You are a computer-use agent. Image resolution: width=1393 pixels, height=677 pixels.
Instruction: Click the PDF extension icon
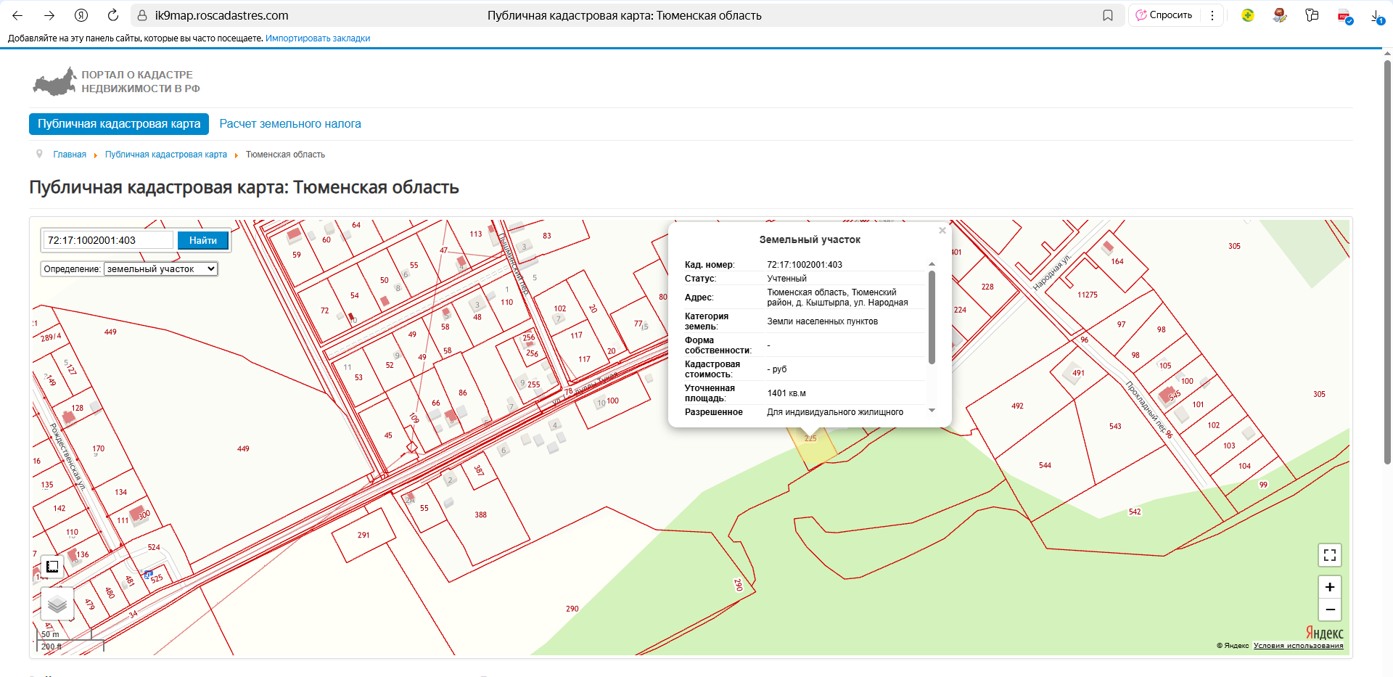coord(1344,16)
